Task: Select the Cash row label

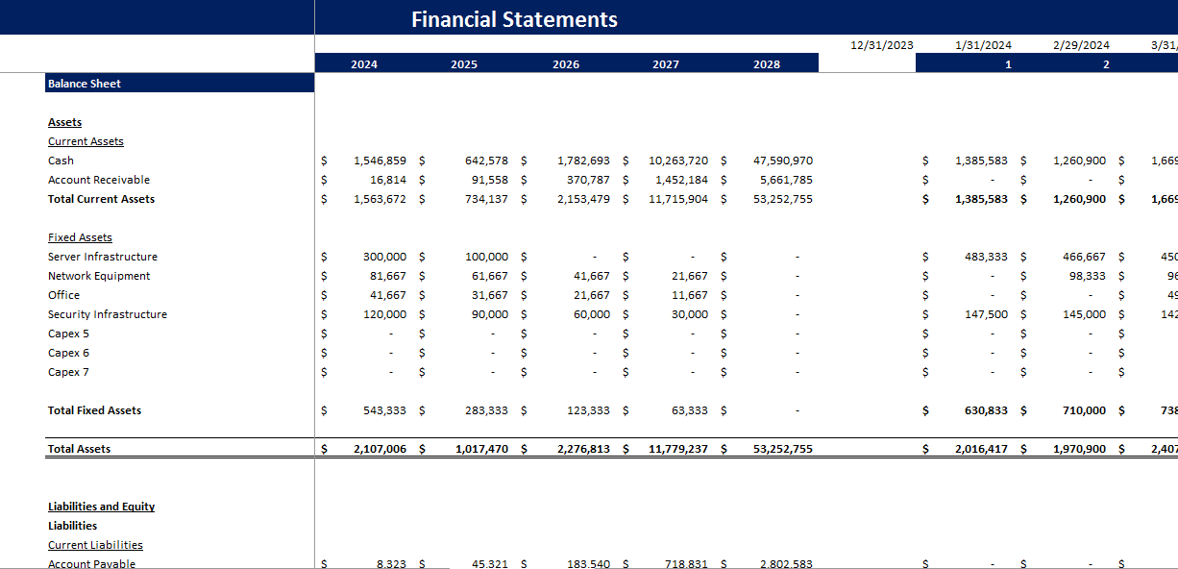Action: [60, 161]
